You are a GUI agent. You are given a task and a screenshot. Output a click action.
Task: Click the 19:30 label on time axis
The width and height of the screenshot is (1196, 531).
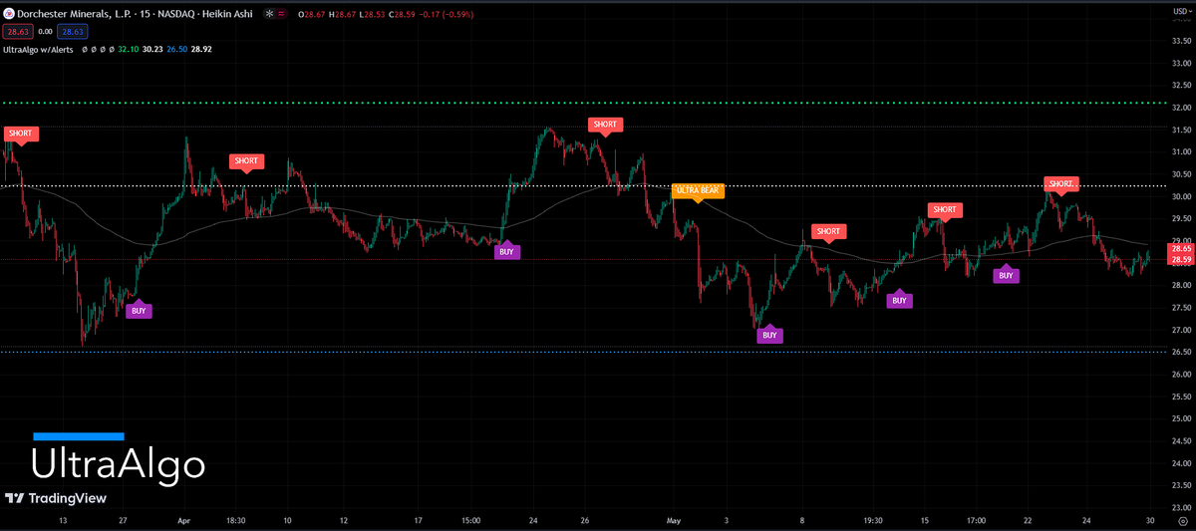click(x=872, y=520)
